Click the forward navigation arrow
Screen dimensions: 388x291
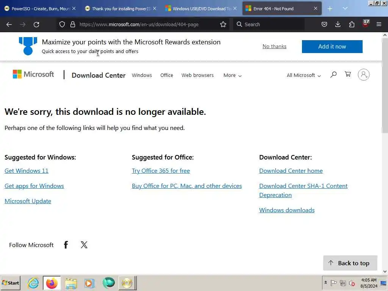[23, 25]
